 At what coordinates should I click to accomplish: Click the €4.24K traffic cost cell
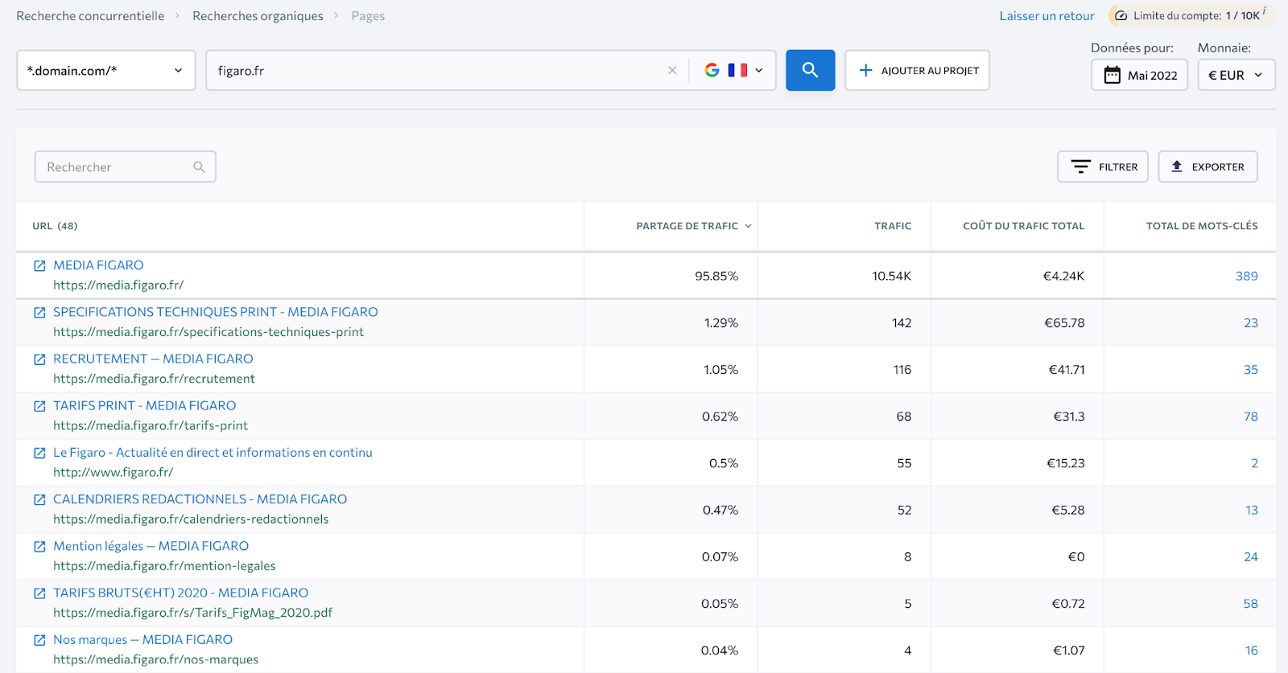pyautogui.click(x=1063, y=276)
